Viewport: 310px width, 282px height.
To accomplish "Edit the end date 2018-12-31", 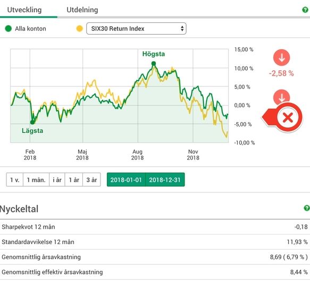I will pyautogui.click(x=165, y=180).
